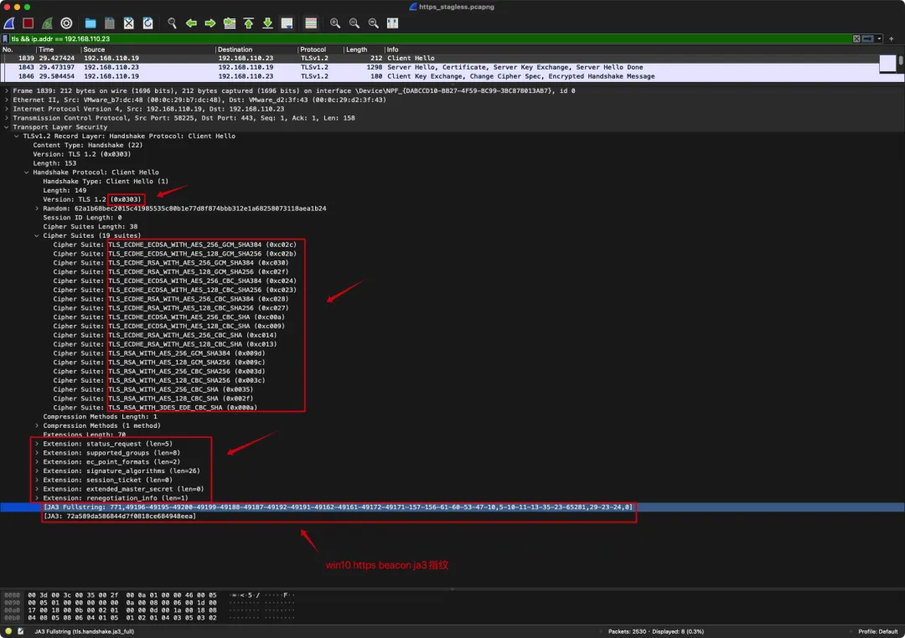Restart the current capture
Screen dimensions: 905x638
47,23
